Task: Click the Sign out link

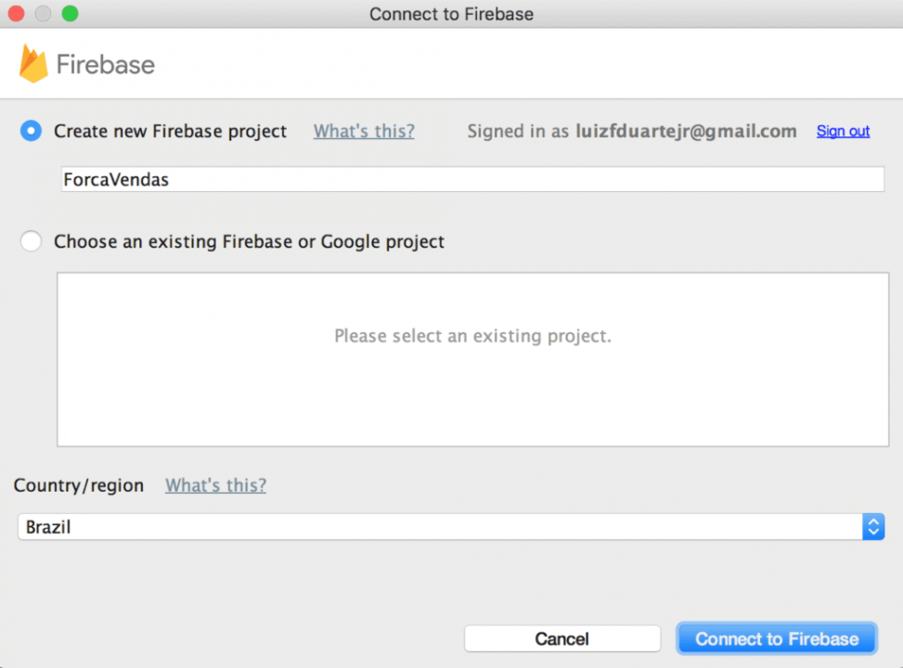Action: (843, 132)
